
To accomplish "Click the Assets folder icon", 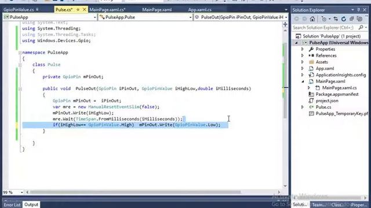I will 311,62.
